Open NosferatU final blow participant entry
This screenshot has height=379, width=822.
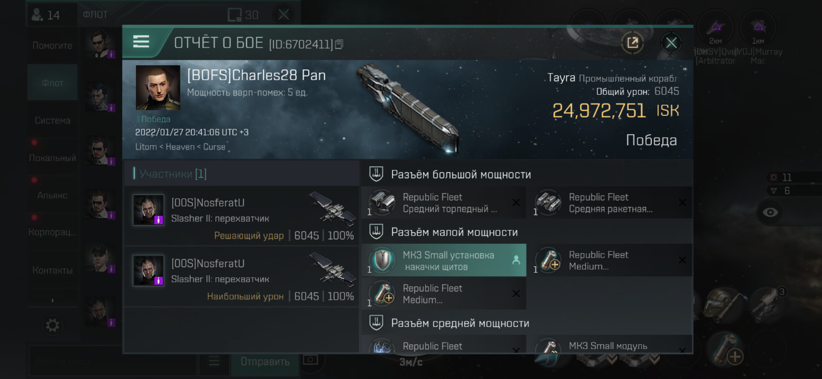point(242,216)
